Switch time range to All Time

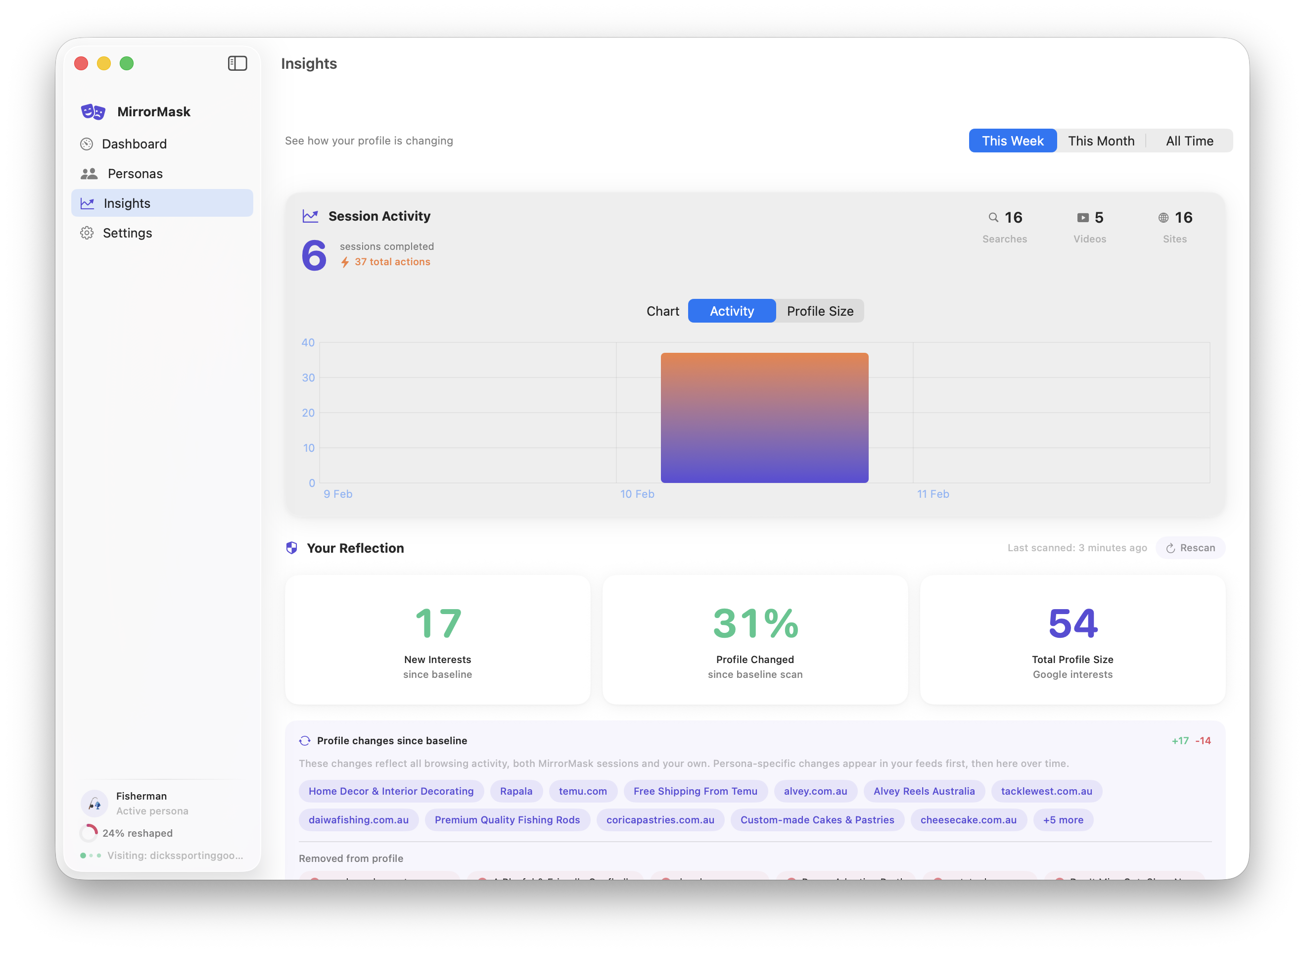click(x=1189, y=141)
